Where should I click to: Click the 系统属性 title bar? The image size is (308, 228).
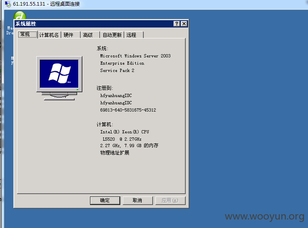pyautogui.click(x=101, y=24)
